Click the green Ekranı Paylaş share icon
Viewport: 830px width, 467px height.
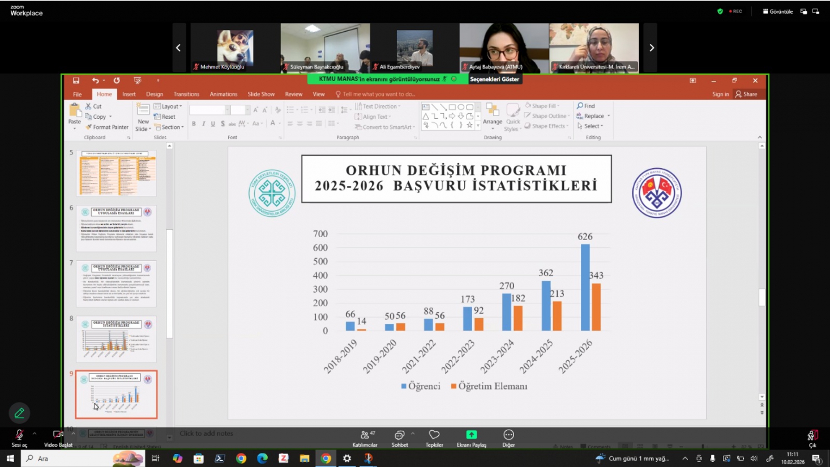pyautogui.click(x=471, y=435)
